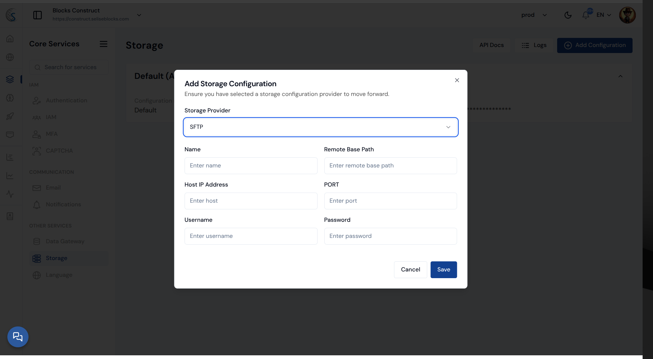
Task: Open the EN language selector
Action: point(604,15)
